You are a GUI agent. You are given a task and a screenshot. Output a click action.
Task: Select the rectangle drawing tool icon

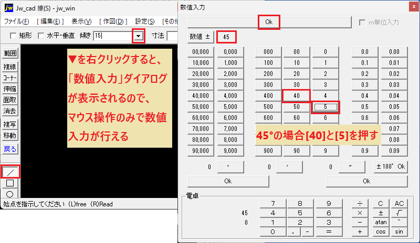coord(10,183)
